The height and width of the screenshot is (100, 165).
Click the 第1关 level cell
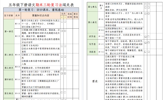pyautogui.click(x=17, y=24)
